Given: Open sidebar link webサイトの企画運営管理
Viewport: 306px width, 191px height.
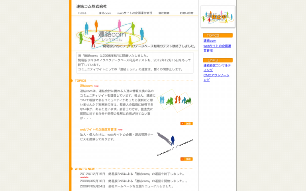Looking at the screenshot, I should (217, 48).
